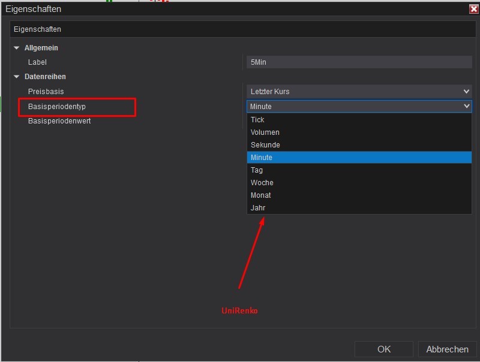Screen dimensions: 480x362
Task: Click the Label input field containing 5Min
Action: tap(359, 62)
